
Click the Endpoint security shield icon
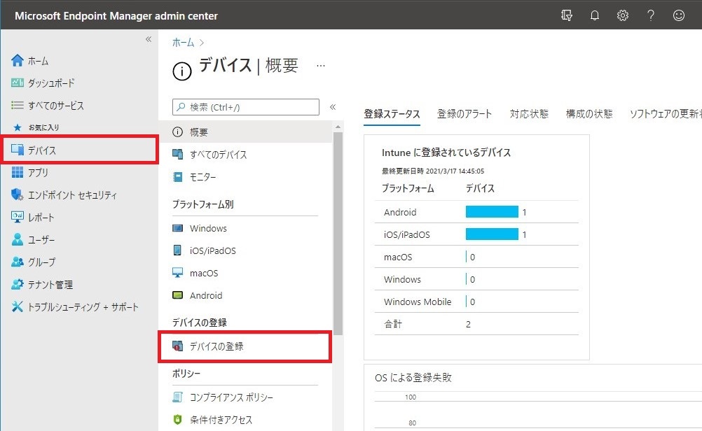[17, 195]
